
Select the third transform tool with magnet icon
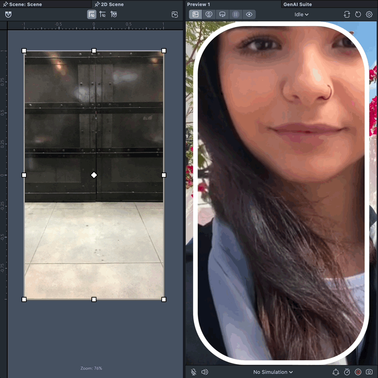pyautogui.click(x=113, y=14)
